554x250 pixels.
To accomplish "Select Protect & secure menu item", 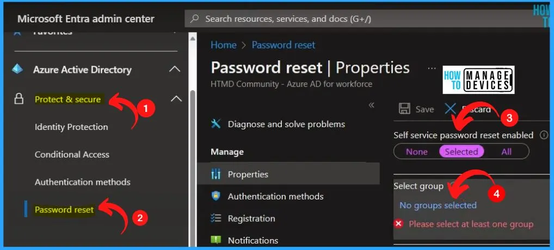I will tap(68, 99).
